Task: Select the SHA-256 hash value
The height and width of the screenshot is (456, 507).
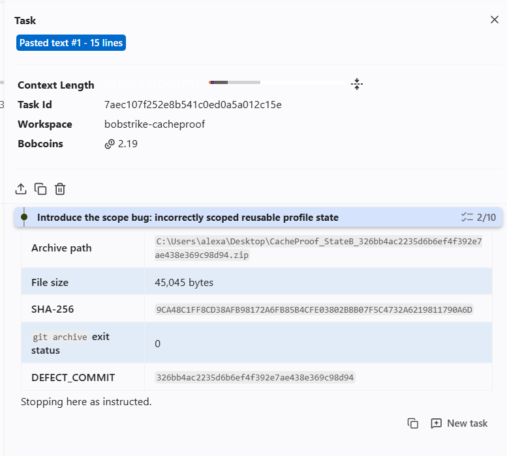Action: coord(314,309)
